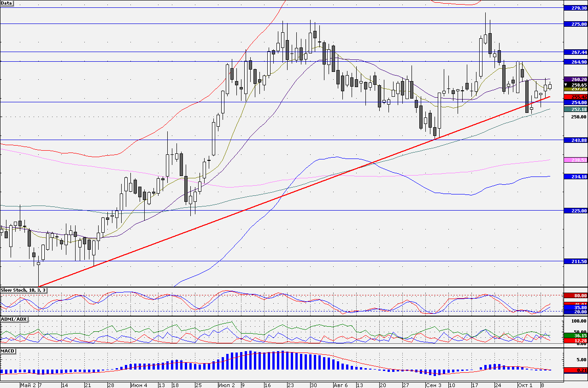This screenshot has height=388, width=588.
Task: Select the 250.00 price axis value
Action: tap(578, 117)
